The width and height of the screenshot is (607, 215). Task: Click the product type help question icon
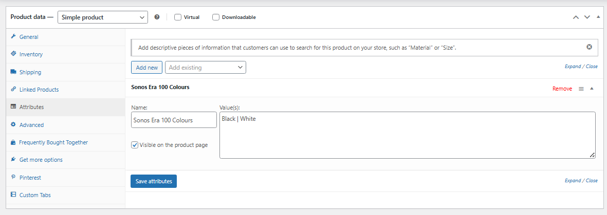[157, 17]
